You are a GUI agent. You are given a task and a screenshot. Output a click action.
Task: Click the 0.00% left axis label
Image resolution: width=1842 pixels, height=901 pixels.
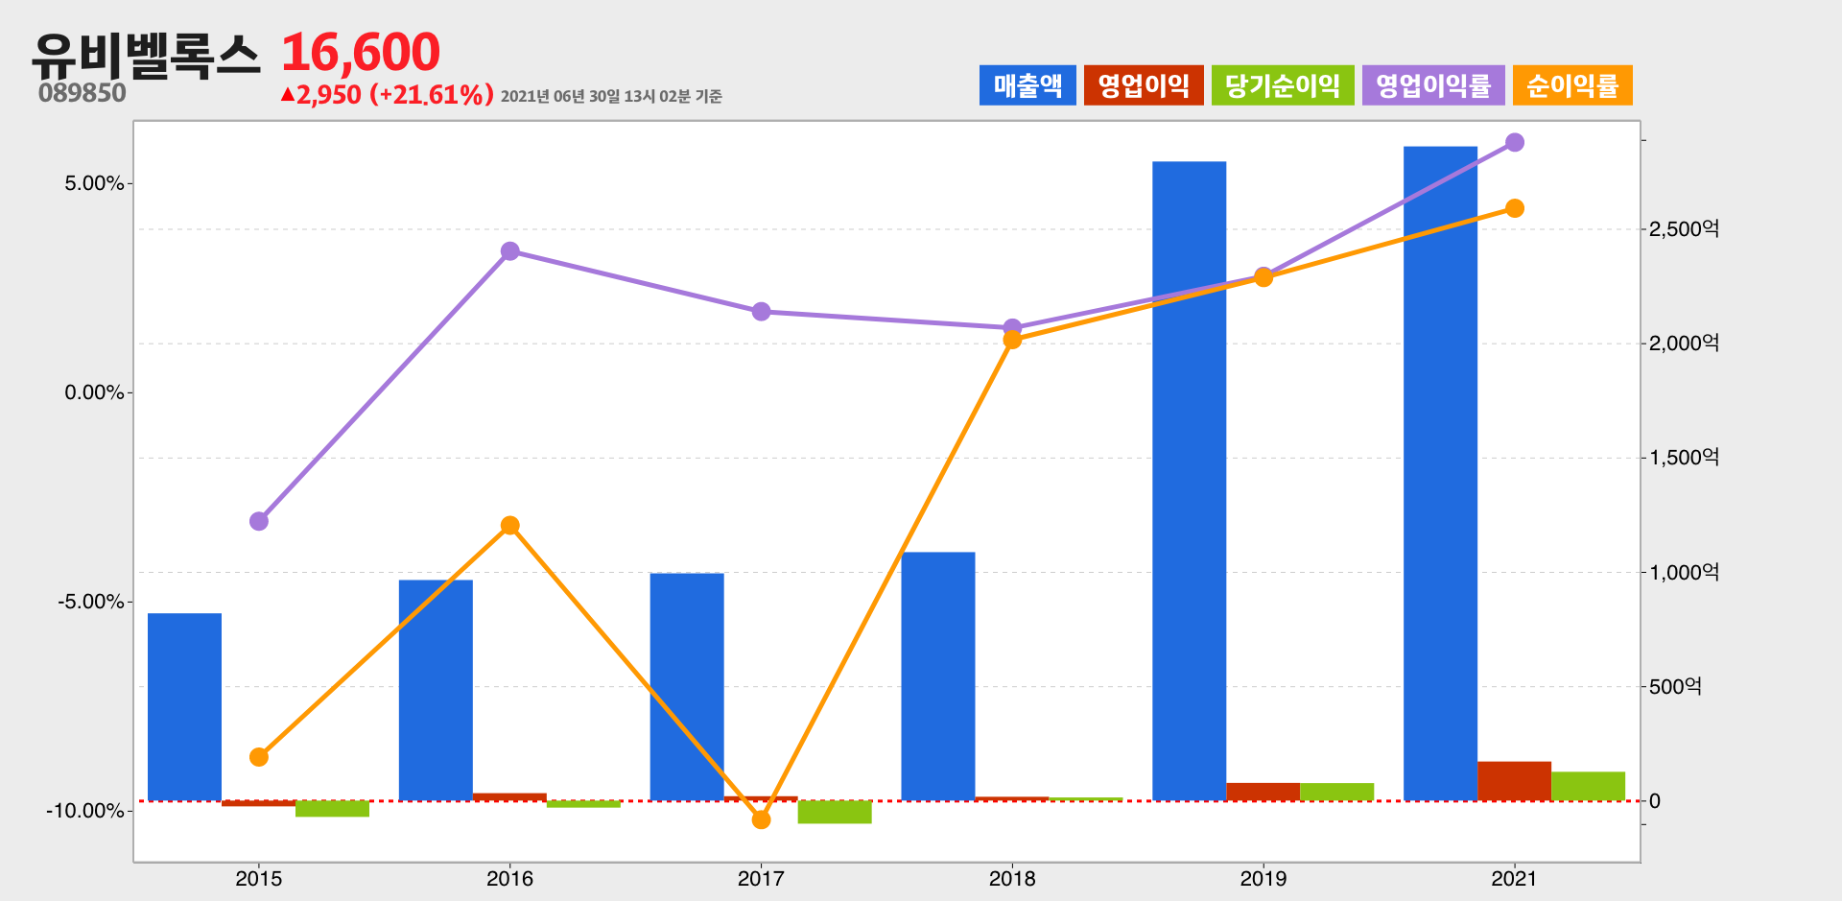(95, 392)
